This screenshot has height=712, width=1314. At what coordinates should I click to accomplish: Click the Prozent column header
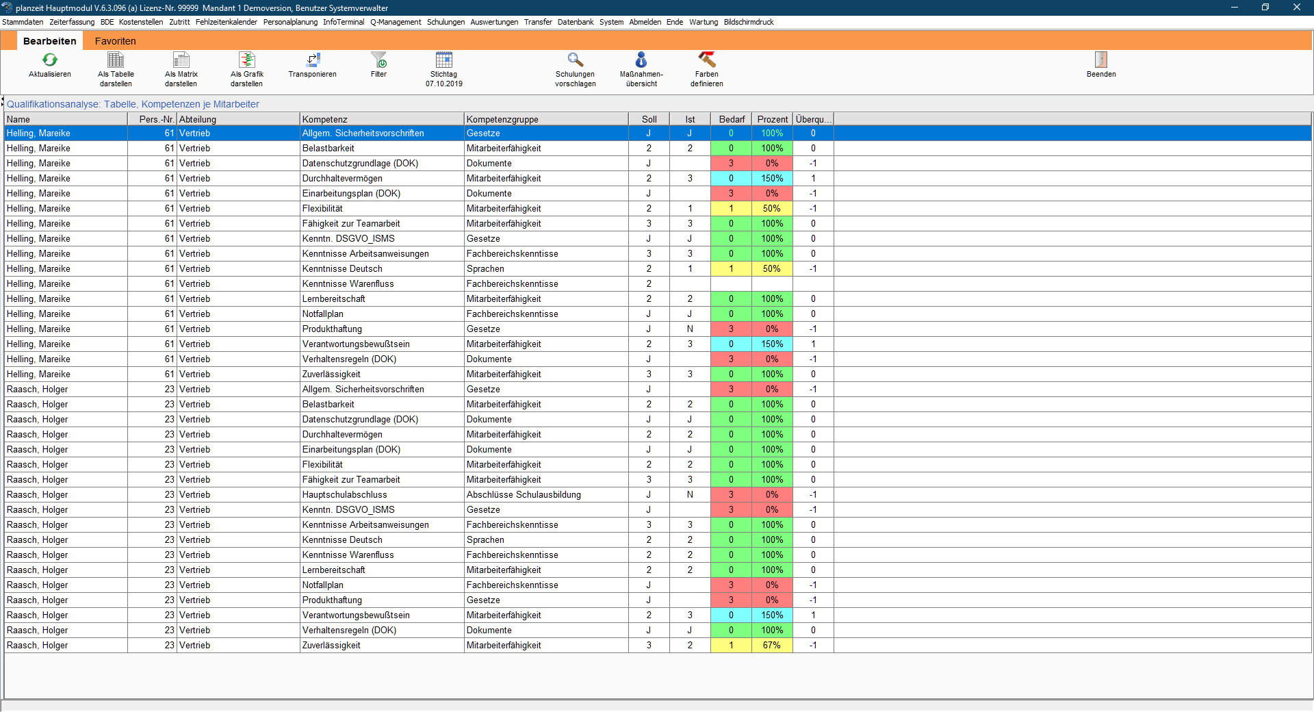point(772,119)
